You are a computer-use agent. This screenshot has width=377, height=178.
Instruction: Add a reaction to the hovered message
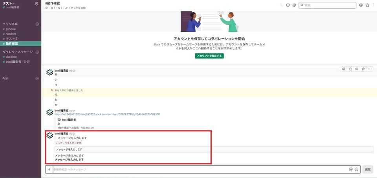pos(344,69)
